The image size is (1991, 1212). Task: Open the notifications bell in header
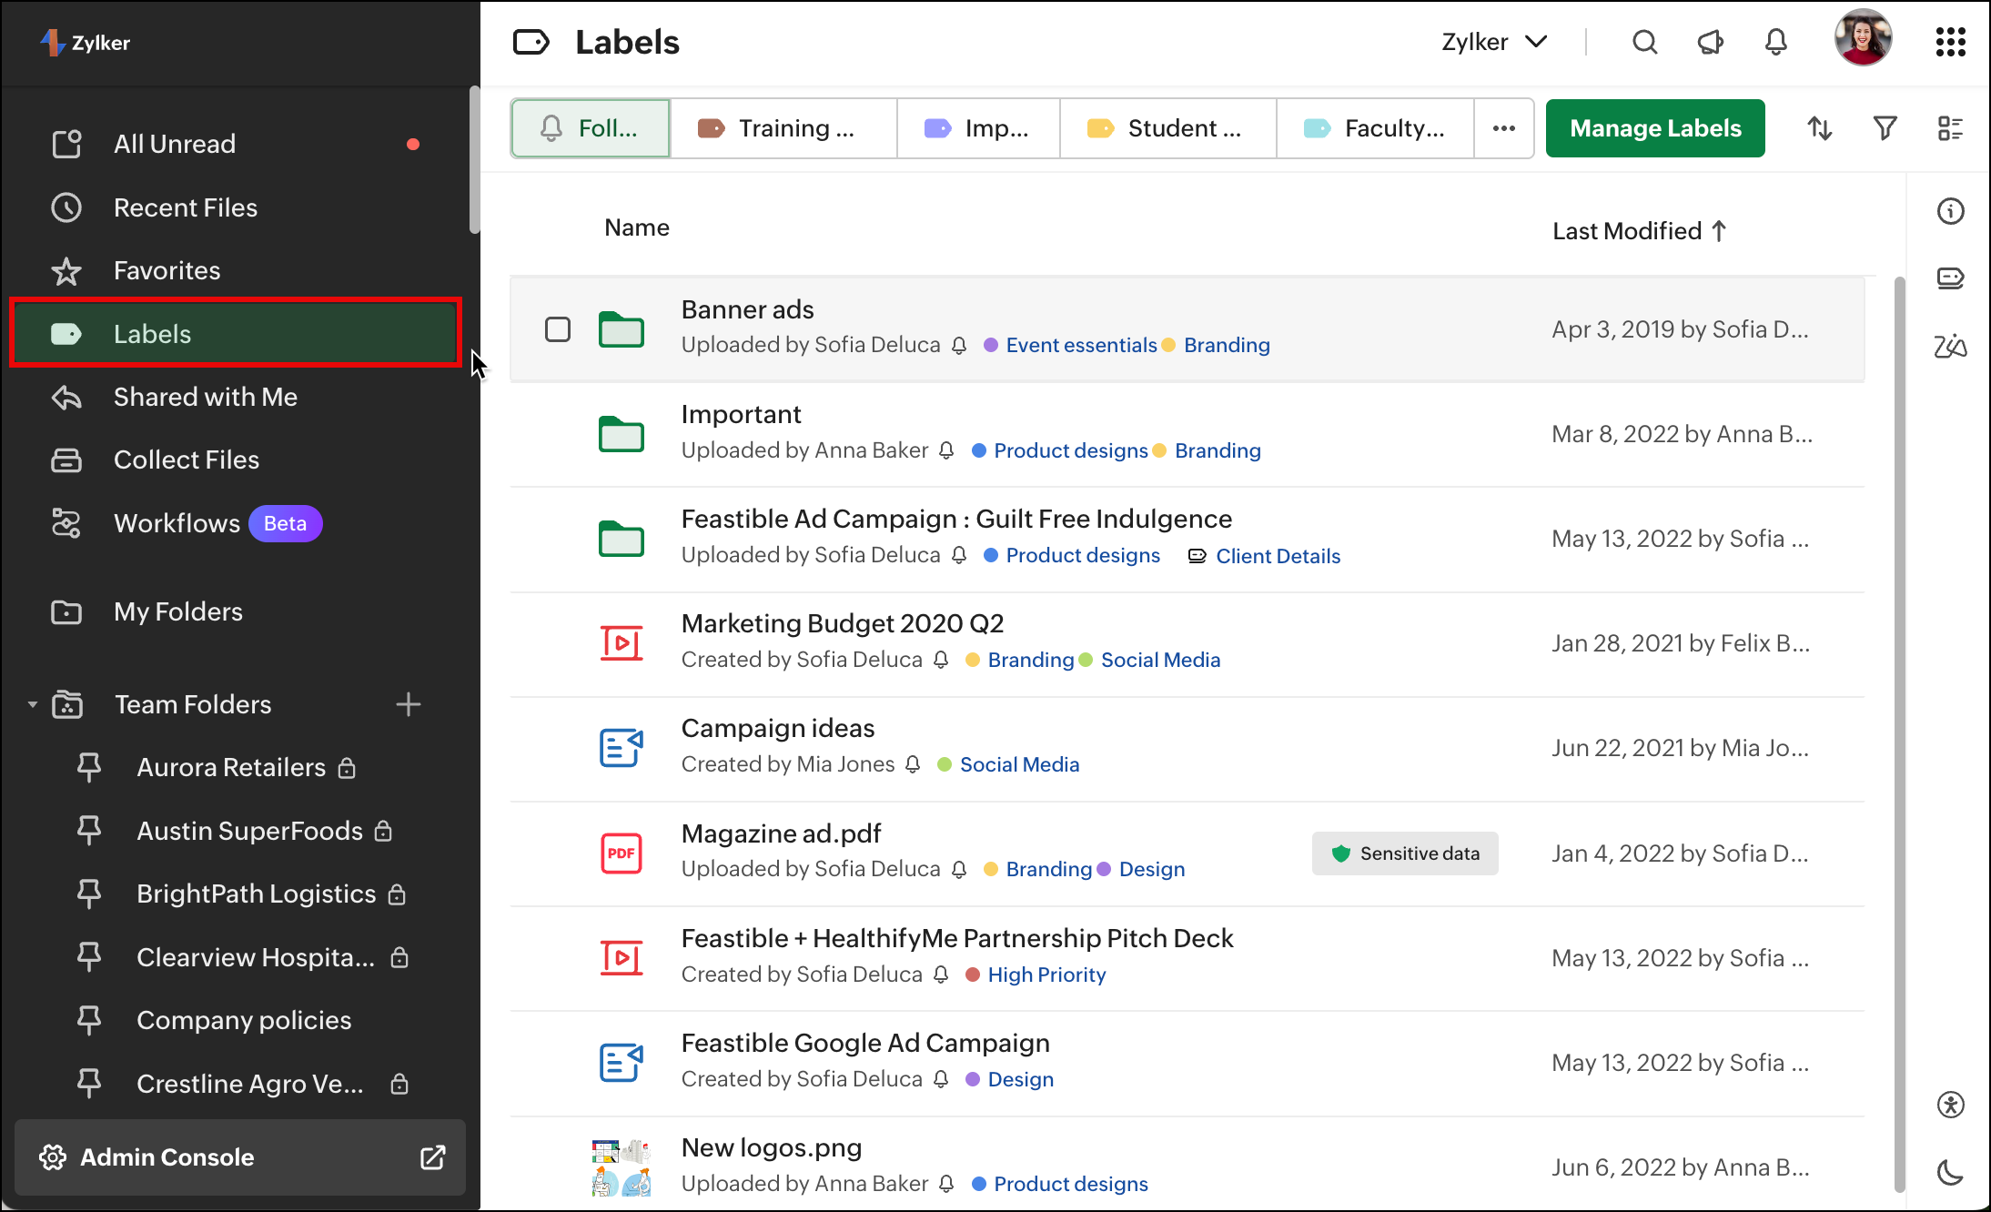1775,43
